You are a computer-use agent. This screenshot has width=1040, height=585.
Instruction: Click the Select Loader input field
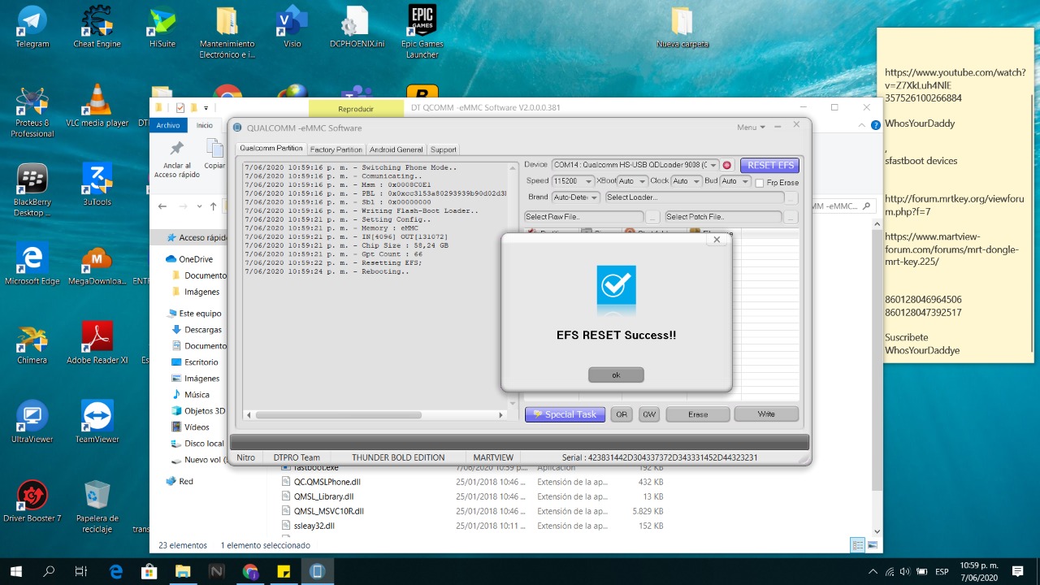(x=694, y=197)
